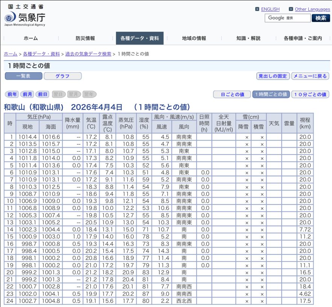Focus the Google search input field
The height and width of the screenshot is (307, 332).
click(288, 18)
